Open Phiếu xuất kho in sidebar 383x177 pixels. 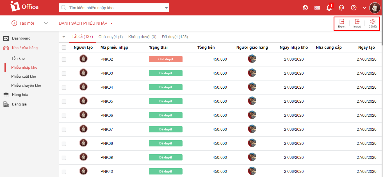click(x=24, y=76)
